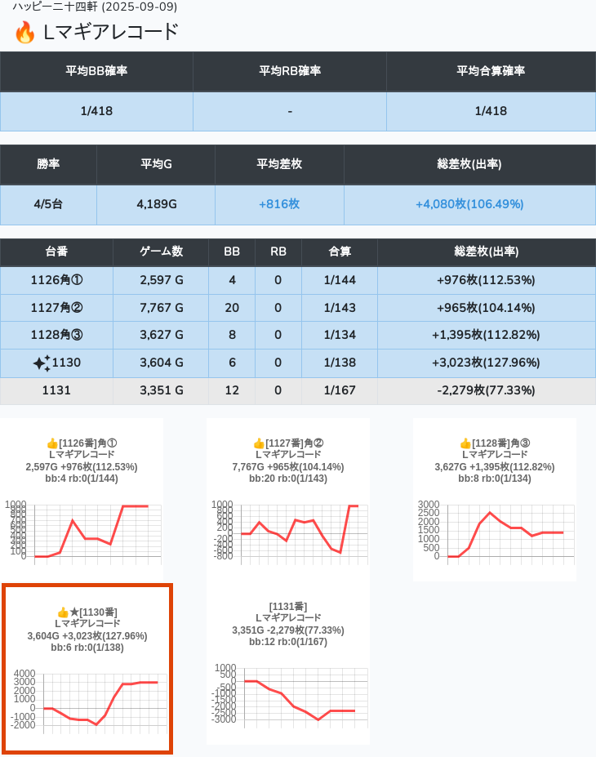
Task: Click the blue +816枚 average difference value
Action: pos(279,204)
